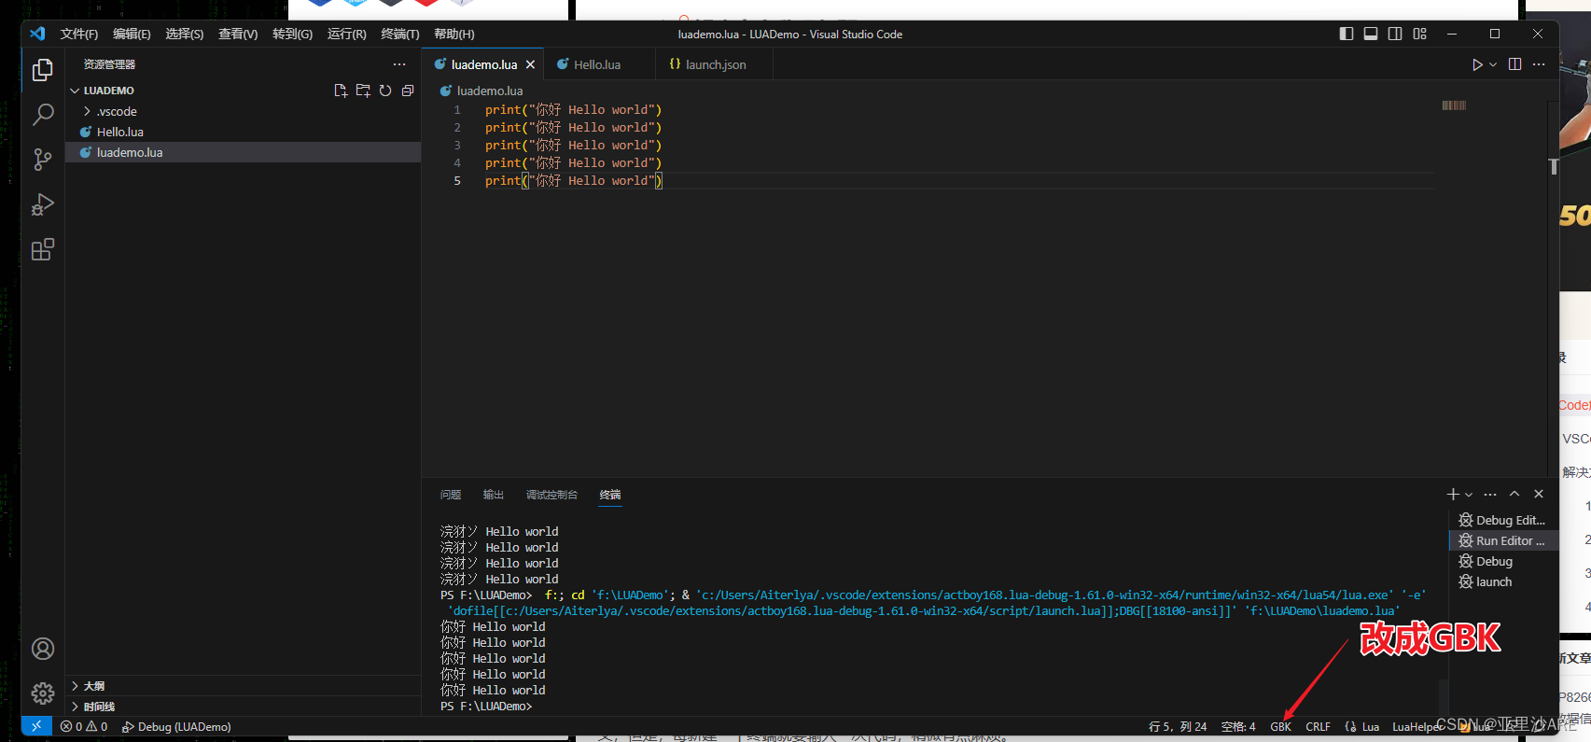The width and height of the screenshot is (1591, 742).
Task: Split the editor to the right
Action: click(x=1514, y=64)
